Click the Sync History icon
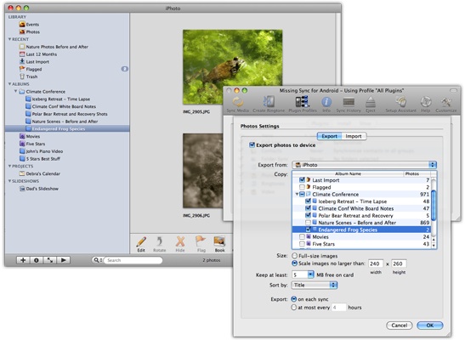Screen dimensions: 465x340 (349, 102)
